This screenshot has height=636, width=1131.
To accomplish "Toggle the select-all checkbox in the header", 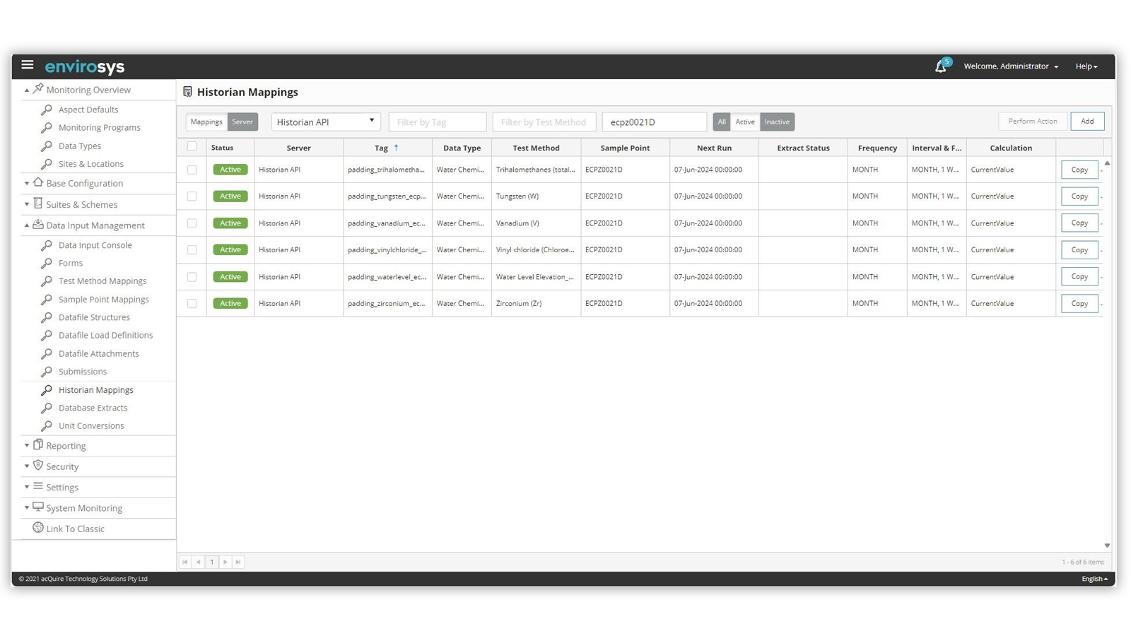I will tap(192, 147).
